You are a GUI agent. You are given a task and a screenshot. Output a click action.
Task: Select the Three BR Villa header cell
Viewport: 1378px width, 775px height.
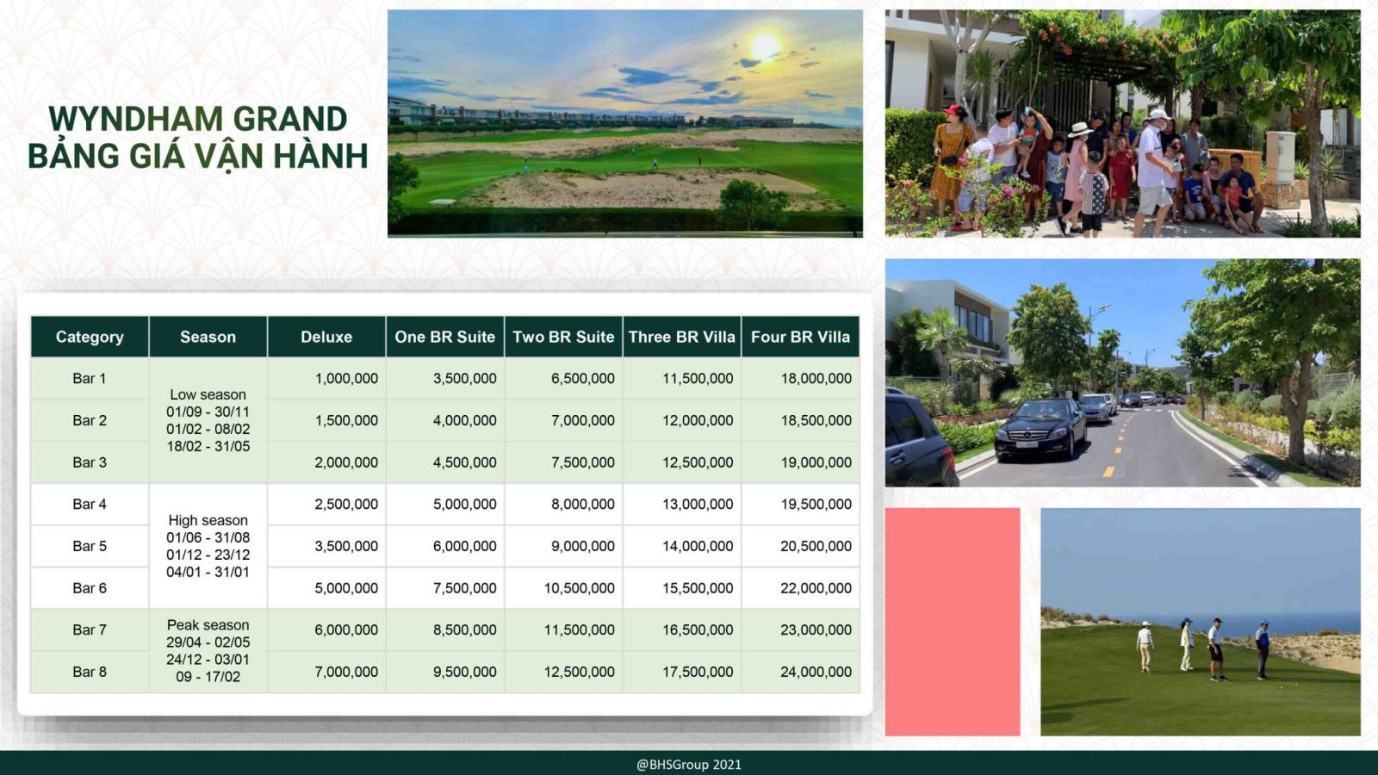(681, 337)
